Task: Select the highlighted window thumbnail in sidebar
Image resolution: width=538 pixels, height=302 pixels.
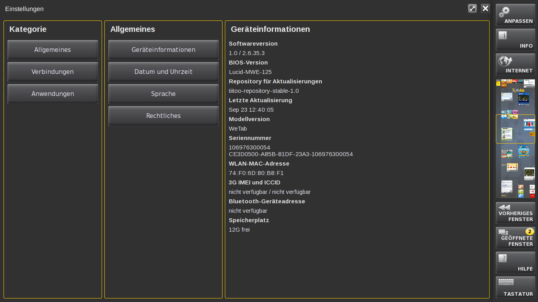Action: 515,129
